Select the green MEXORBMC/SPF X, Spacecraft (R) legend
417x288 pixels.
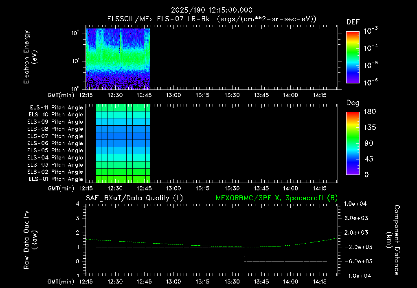pyautogui.click(x=277, y=198)
